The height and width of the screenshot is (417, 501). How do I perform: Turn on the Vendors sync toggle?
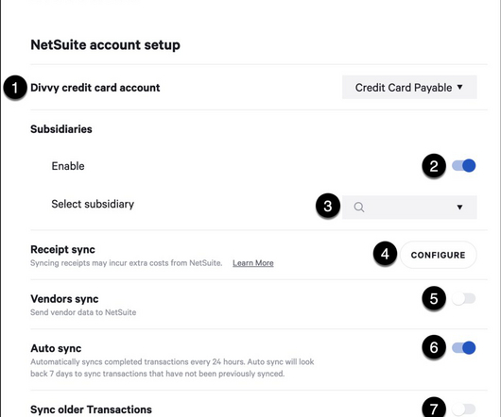(x=463, y=299)
